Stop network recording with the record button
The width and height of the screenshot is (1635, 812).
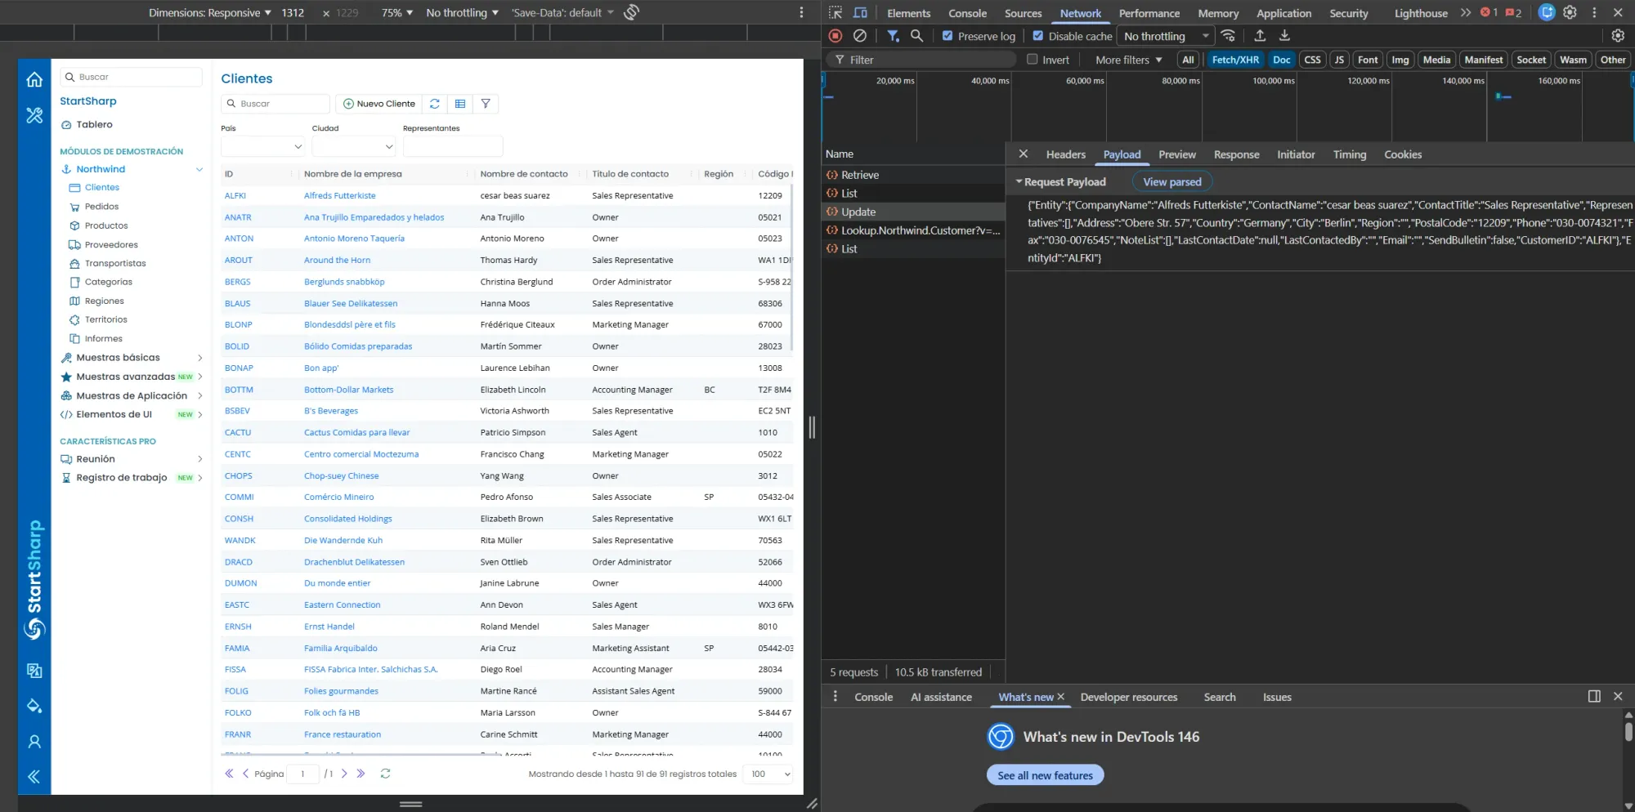(x=835, y=36)
